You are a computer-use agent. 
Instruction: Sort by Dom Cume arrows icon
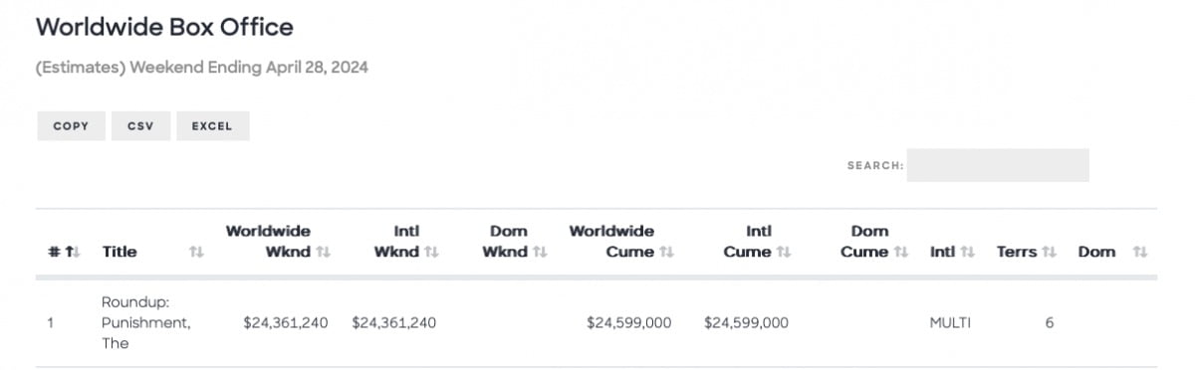pyautogui.click(x=901, y=253)
